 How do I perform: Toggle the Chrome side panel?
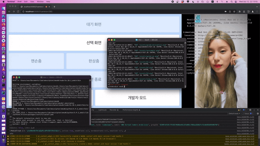(248, 12)
